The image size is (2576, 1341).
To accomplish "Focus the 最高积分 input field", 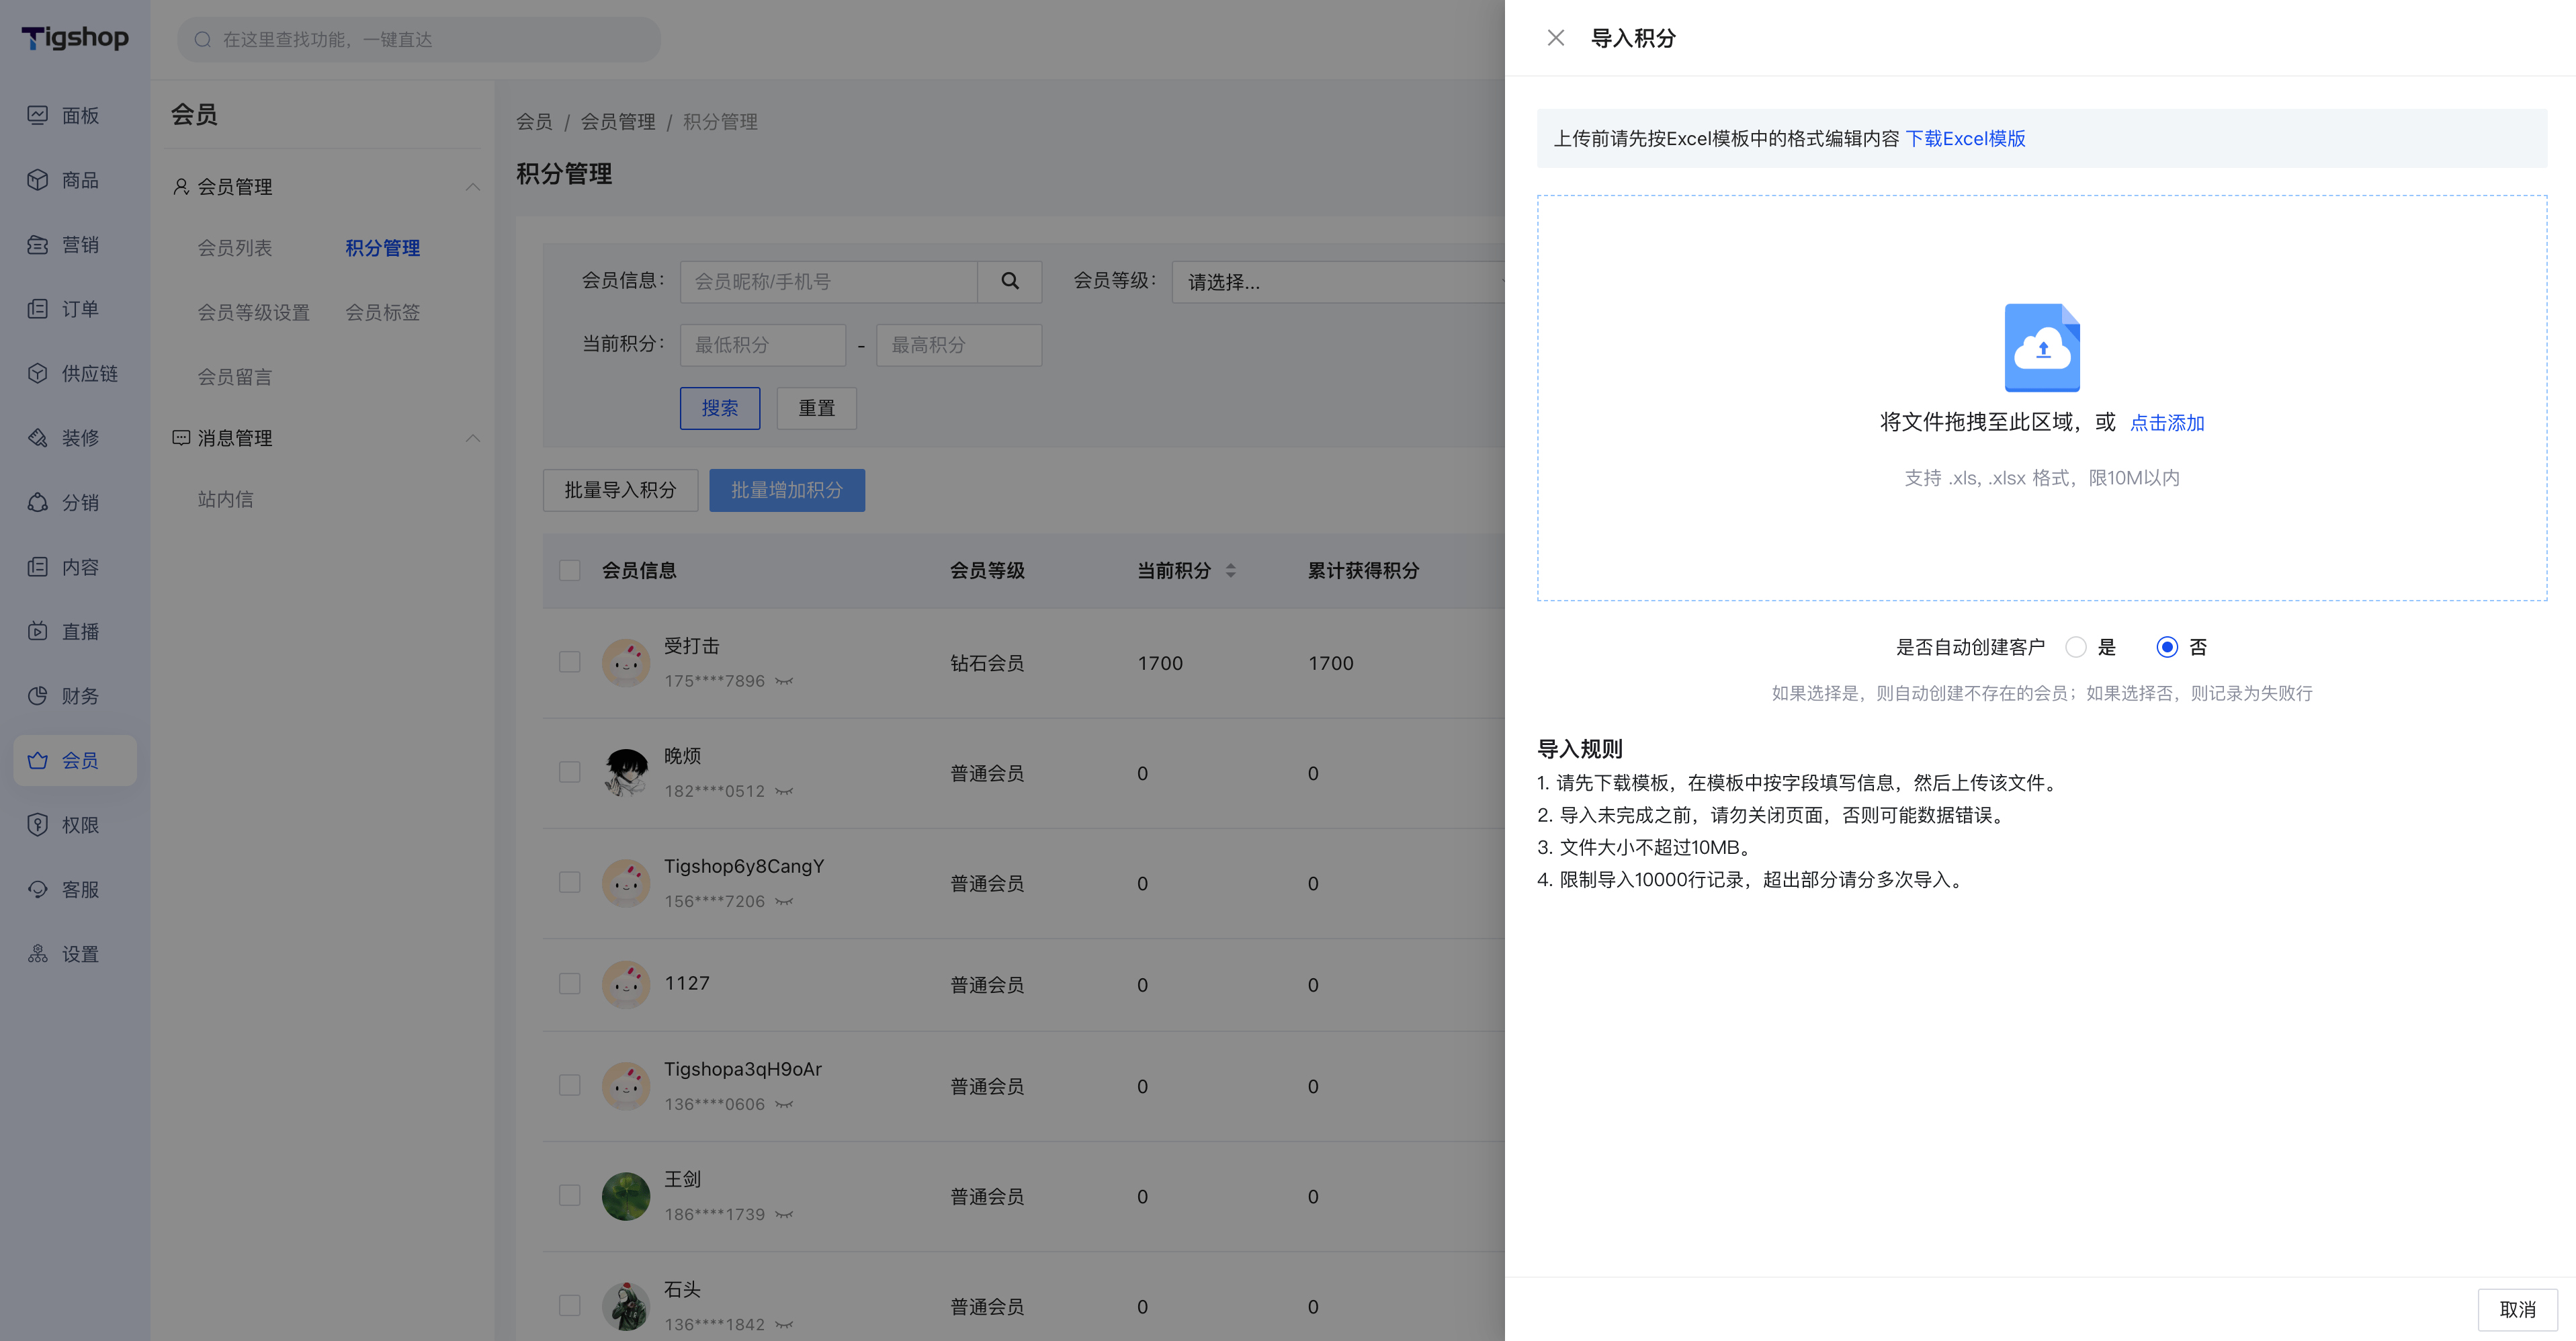I will pos(959,345).
